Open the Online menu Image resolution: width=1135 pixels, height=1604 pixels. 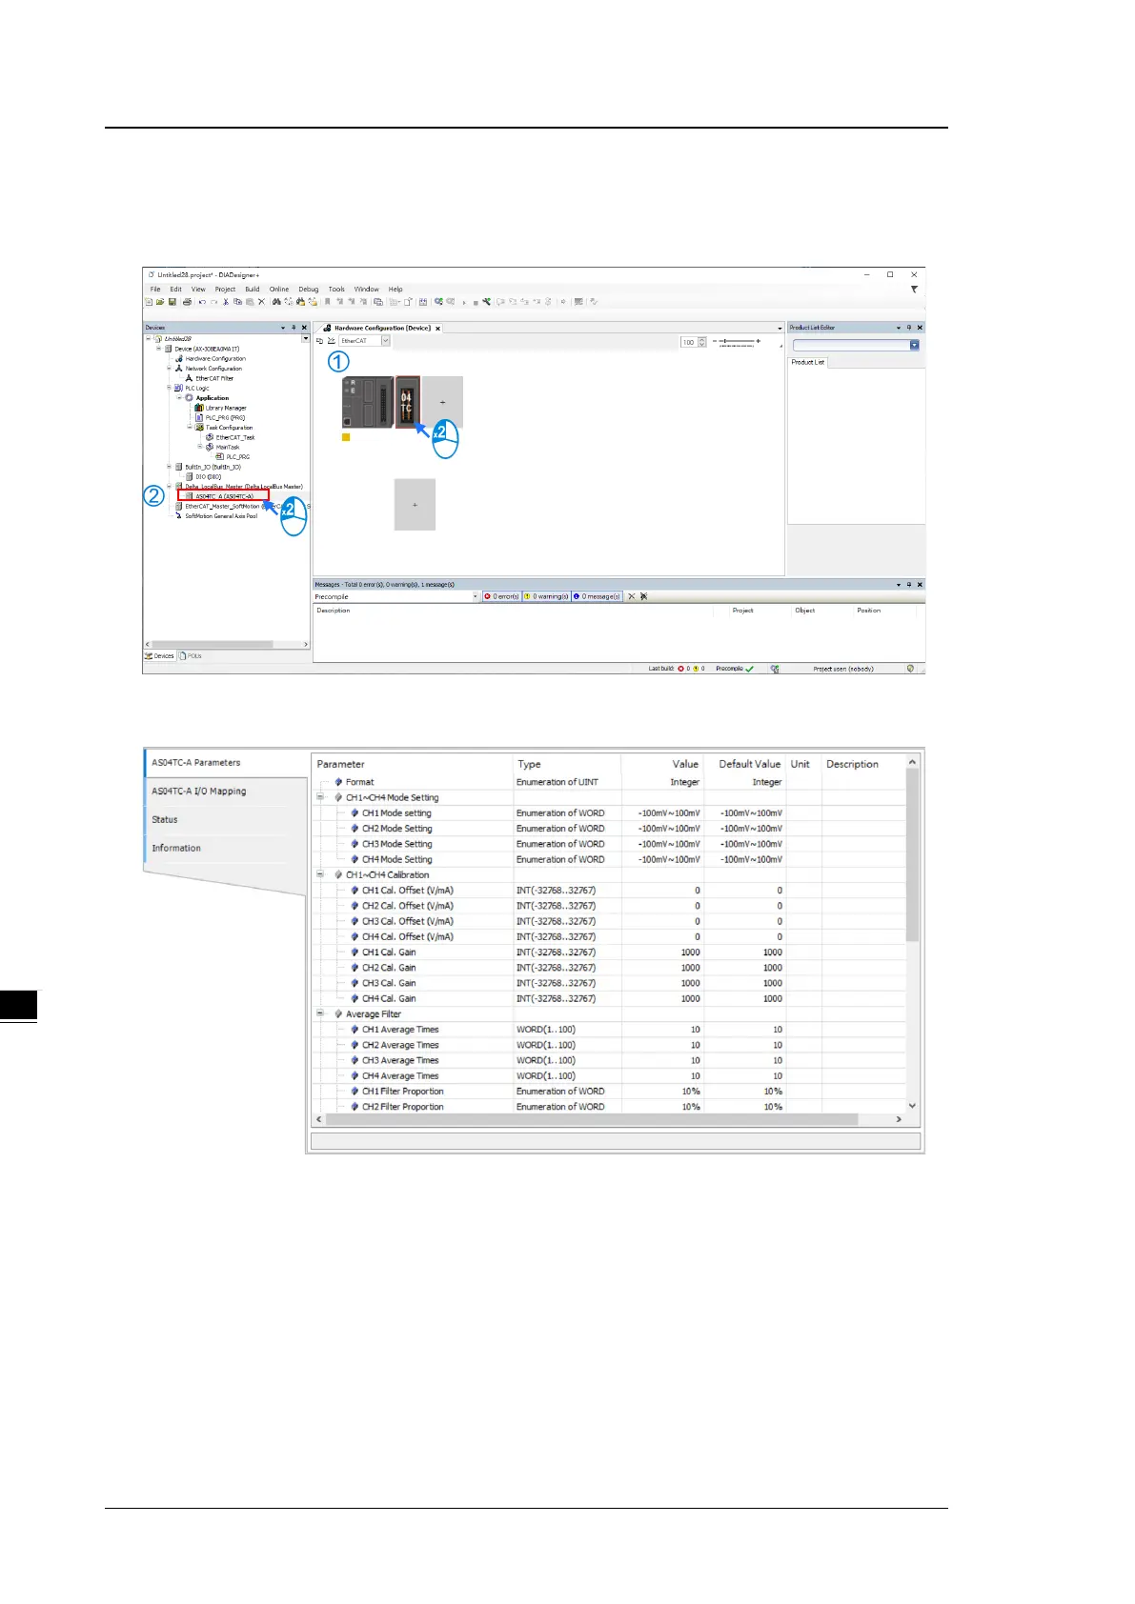tap(279, 290)
